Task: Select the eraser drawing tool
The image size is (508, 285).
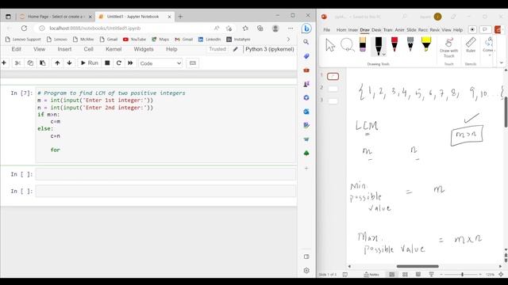Action: point(363,44)
